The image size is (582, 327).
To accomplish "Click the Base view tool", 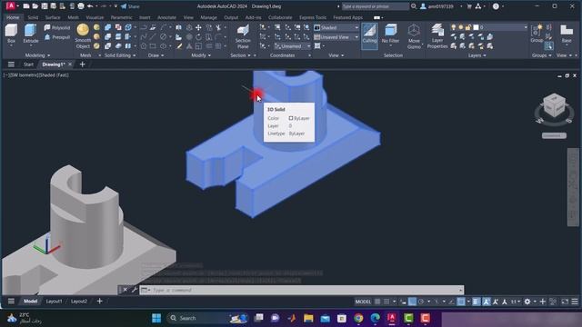I will [567, 34].
